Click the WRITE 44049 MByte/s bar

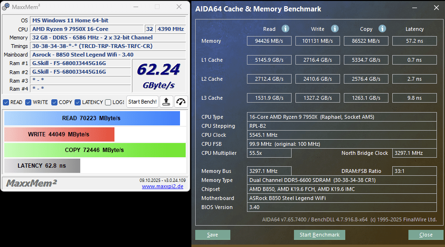(59, 134)
